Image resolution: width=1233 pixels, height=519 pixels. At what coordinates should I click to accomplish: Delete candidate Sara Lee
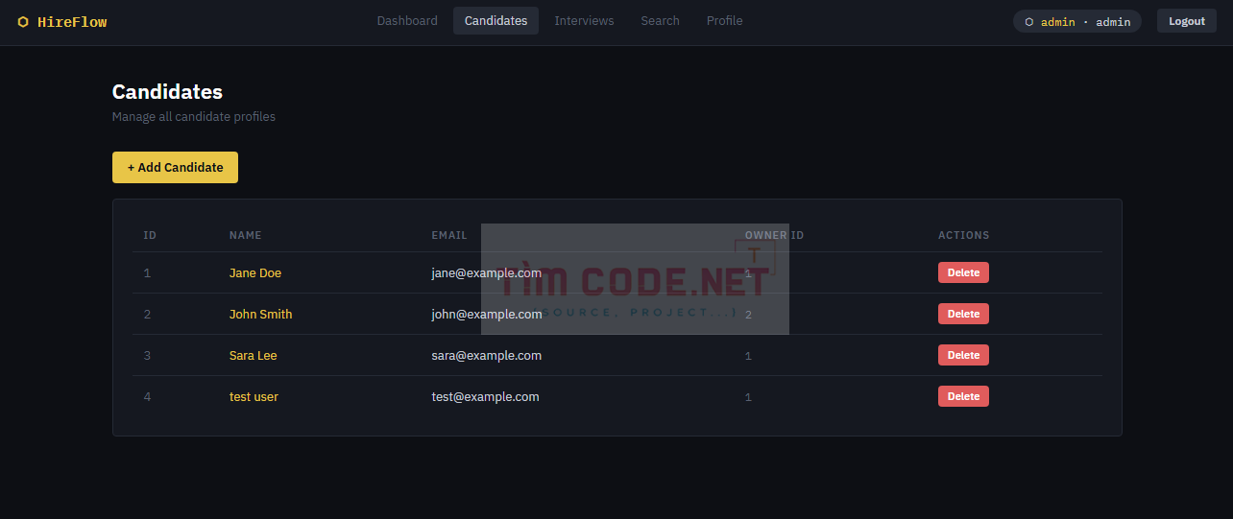click(x=963, y=355)
